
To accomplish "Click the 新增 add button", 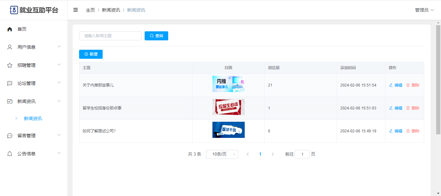I will pyautogui.click(x=91, y=54).
